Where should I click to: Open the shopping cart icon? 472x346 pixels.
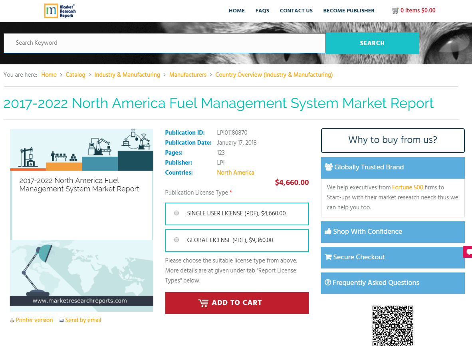(395, 11)
